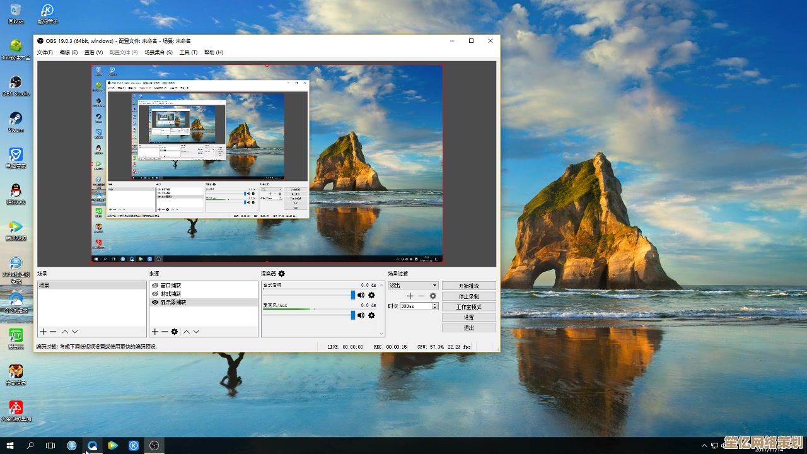807x454 pixels.
Task: Open the 文件(F) menu
Action: coord(45,52)
